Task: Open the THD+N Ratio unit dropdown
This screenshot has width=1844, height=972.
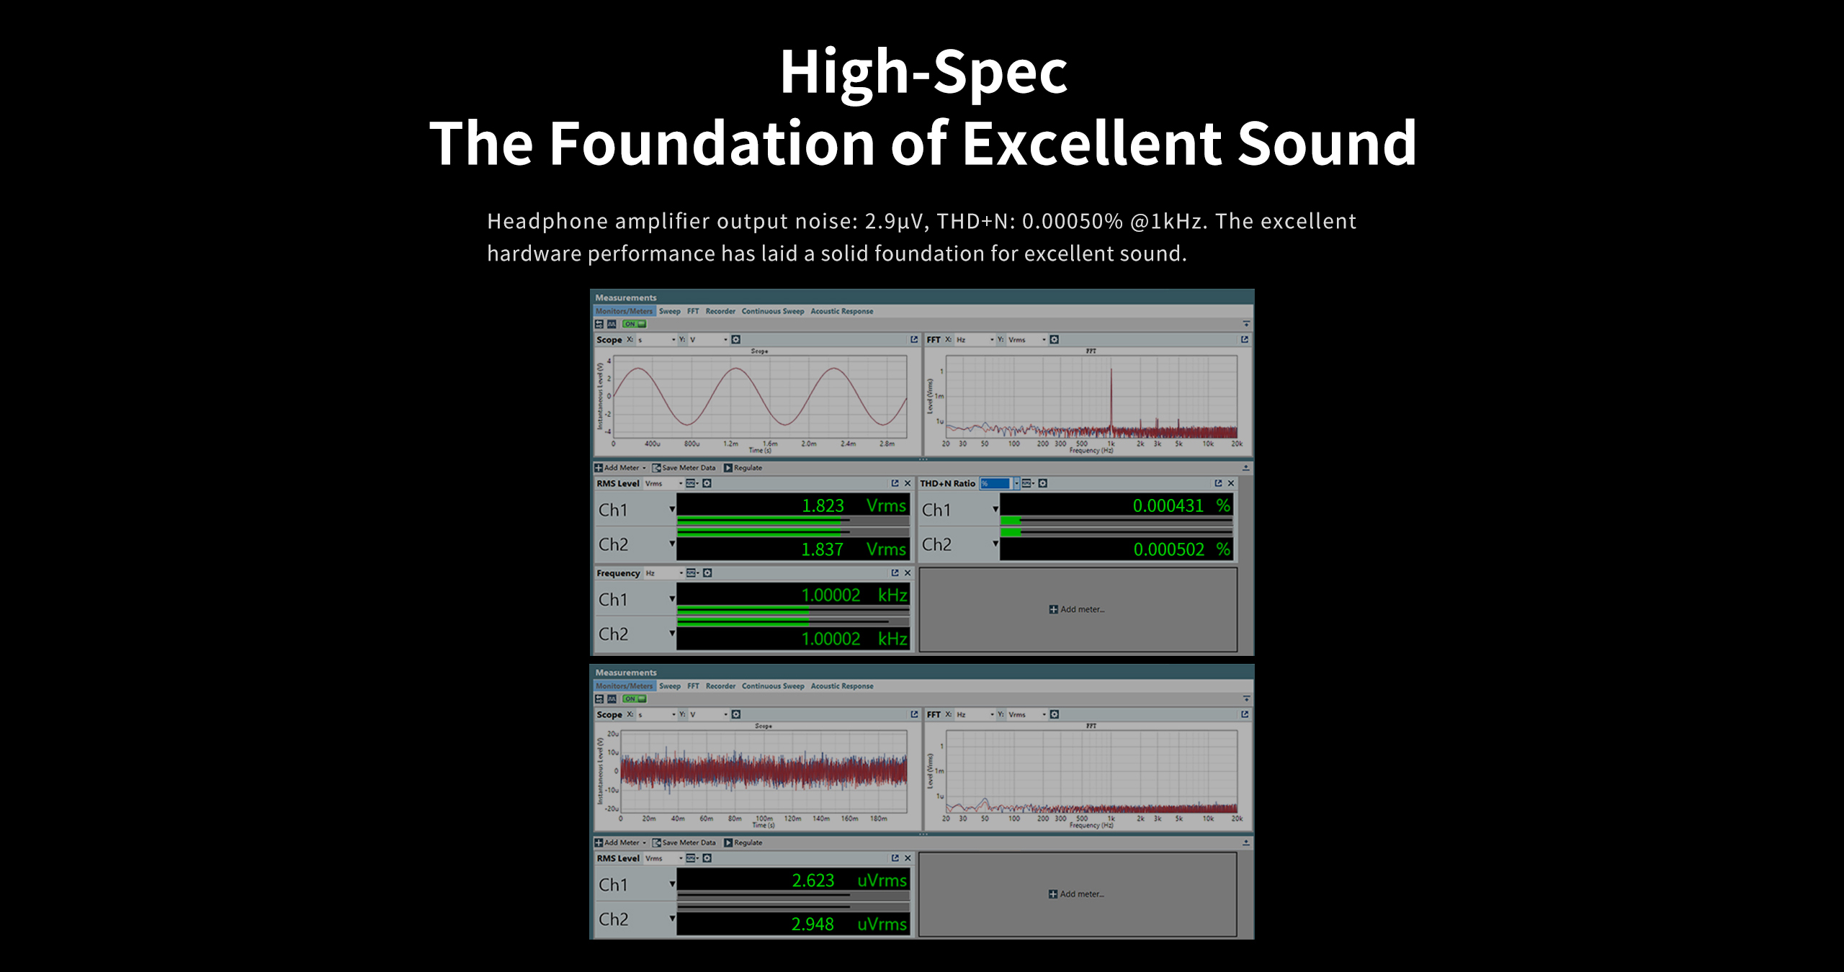Action: point(1016,483)
